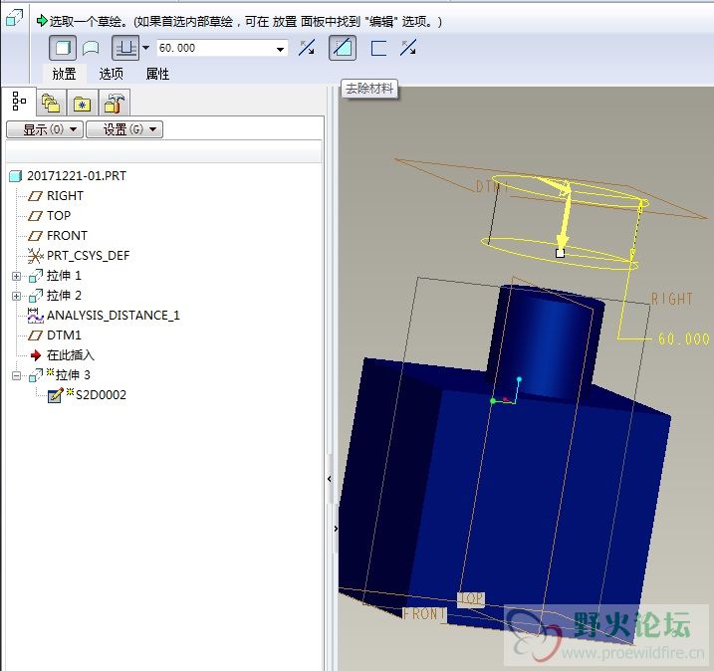Click the white depth drag handle in viewport
714x671 pixels.
pyautogui.click(x=560, y=253)
